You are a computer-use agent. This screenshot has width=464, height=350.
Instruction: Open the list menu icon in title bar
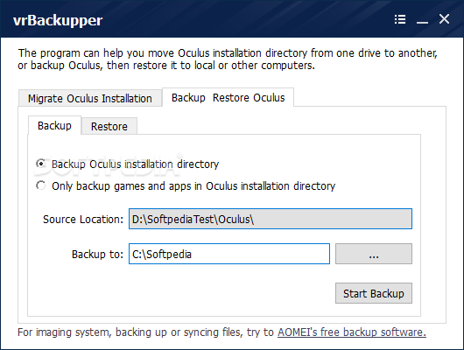(400, 19)
